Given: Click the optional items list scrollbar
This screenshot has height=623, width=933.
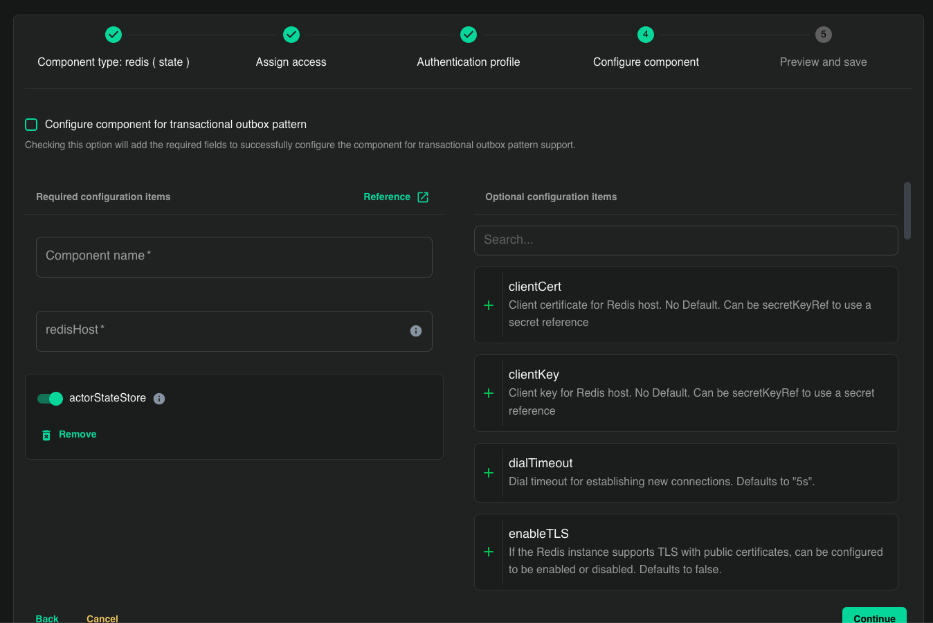Looking at the screenshot, I should coord(907,210).
